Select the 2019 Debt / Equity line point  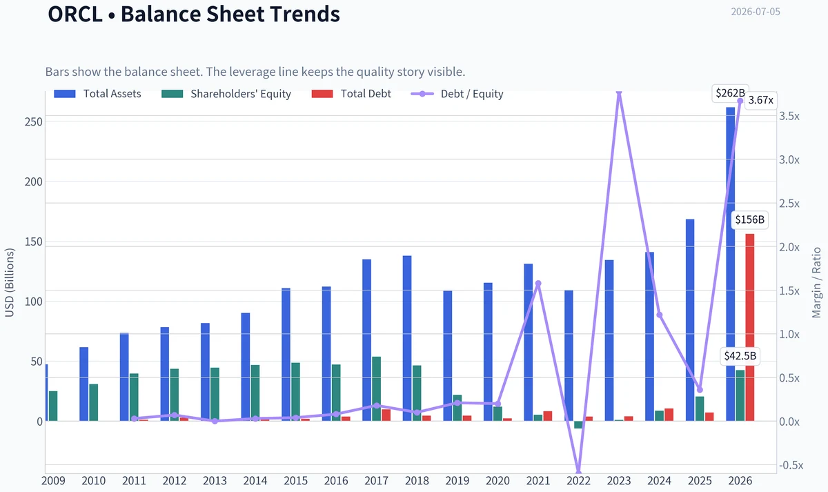click(457, 403)
